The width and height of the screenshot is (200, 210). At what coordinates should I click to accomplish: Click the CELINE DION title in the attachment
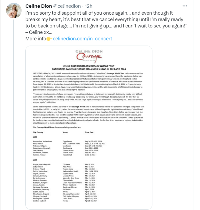point(88,51)
